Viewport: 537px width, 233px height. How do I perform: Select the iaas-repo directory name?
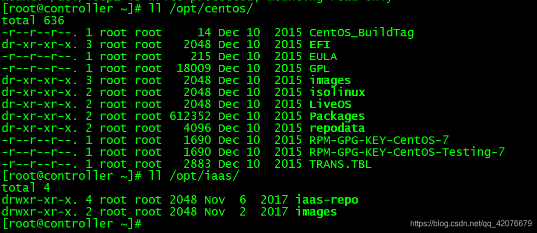coord(327,200)
